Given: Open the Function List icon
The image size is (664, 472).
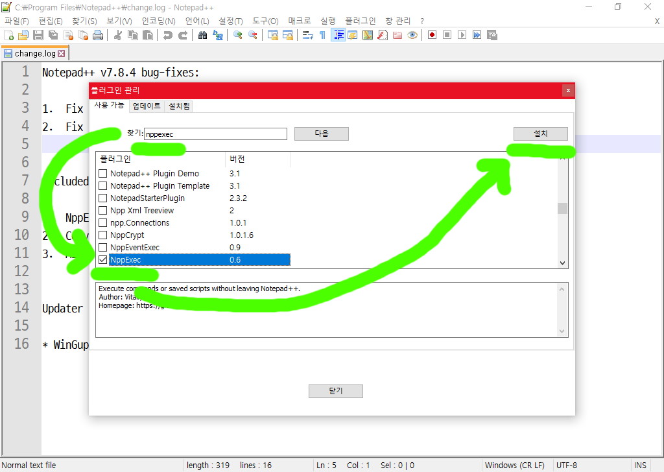Looking at the screenshot, I should pos(383,35).
